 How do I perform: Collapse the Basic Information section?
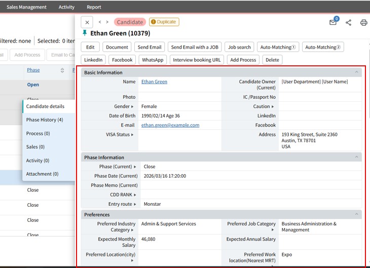(356, 72)
